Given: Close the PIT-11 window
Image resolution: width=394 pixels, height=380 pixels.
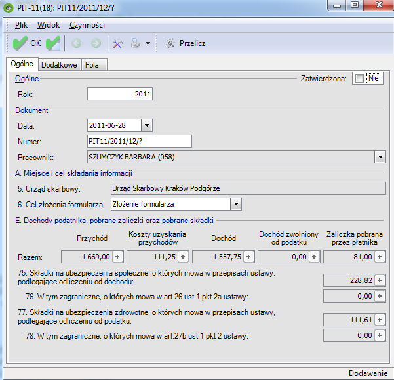Looking at the screenshot, I should (379, 5).
